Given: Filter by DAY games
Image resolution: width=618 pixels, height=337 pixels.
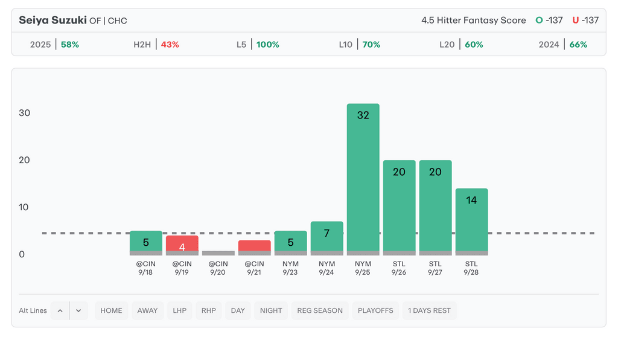Looking at the screenshot, I should coord(238,310).
